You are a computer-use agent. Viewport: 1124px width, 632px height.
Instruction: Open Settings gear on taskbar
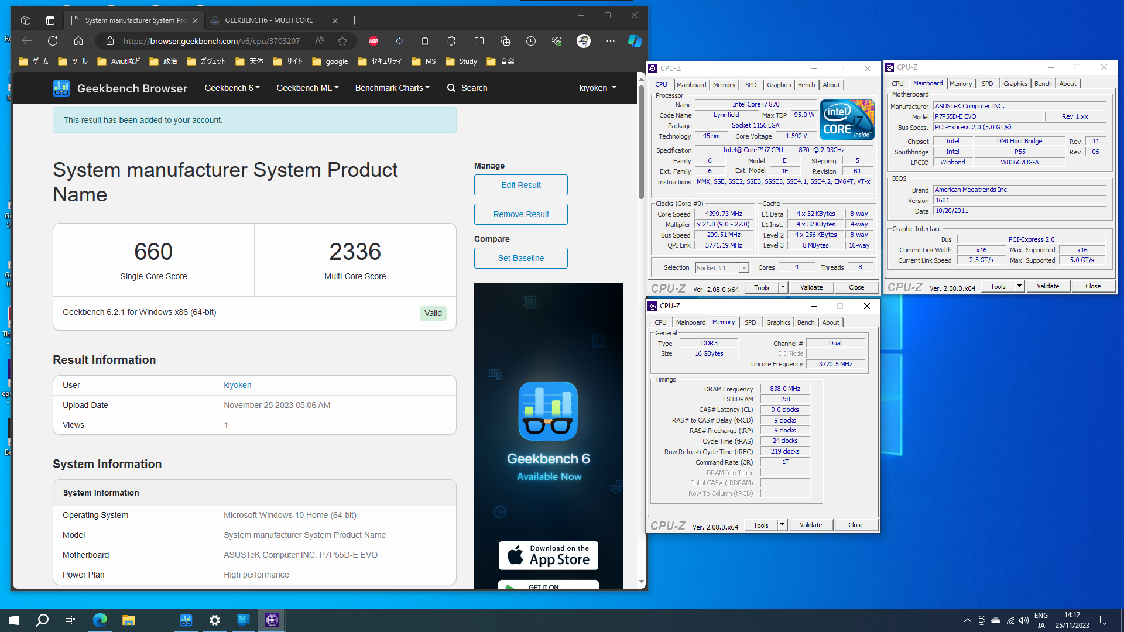(215, 620)
